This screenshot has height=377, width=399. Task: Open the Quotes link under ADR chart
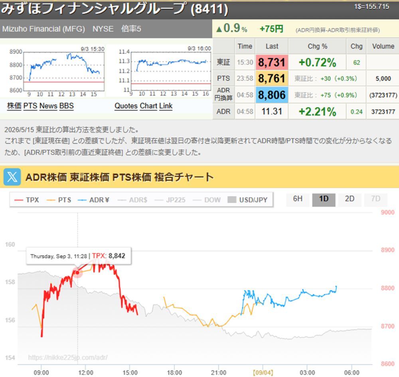tap(126, 106)
